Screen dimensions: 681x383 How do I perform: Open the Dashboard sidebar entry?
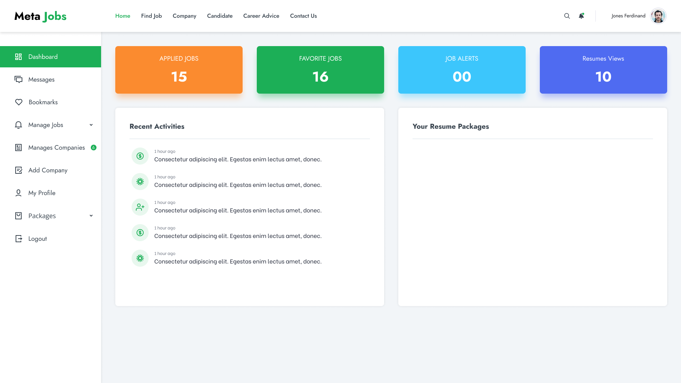tap(43, 57)
